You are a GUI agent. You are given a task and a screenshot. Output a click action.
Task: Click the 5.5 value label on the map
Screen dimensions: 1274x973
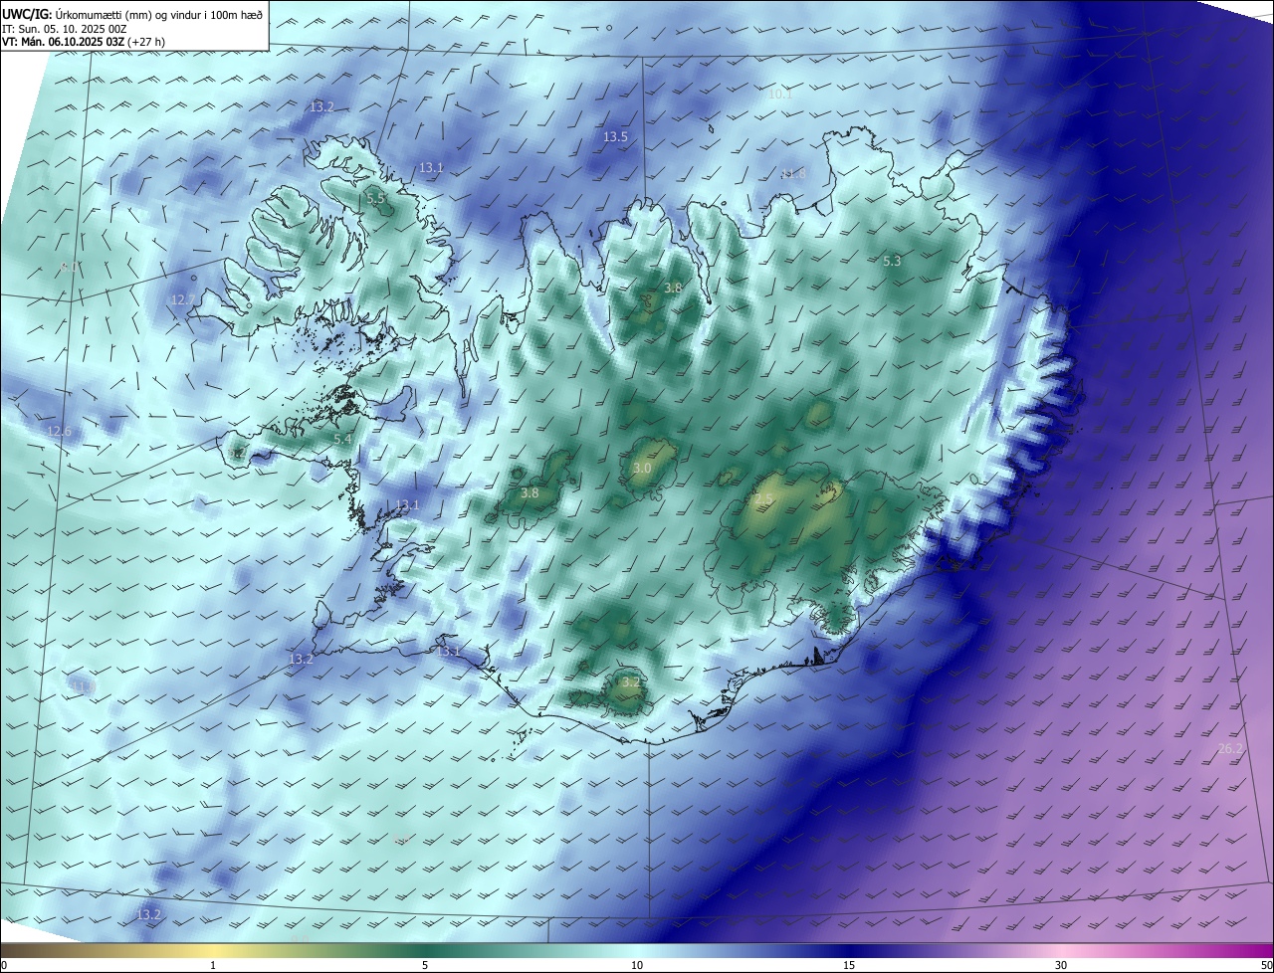tap(375, 199)
